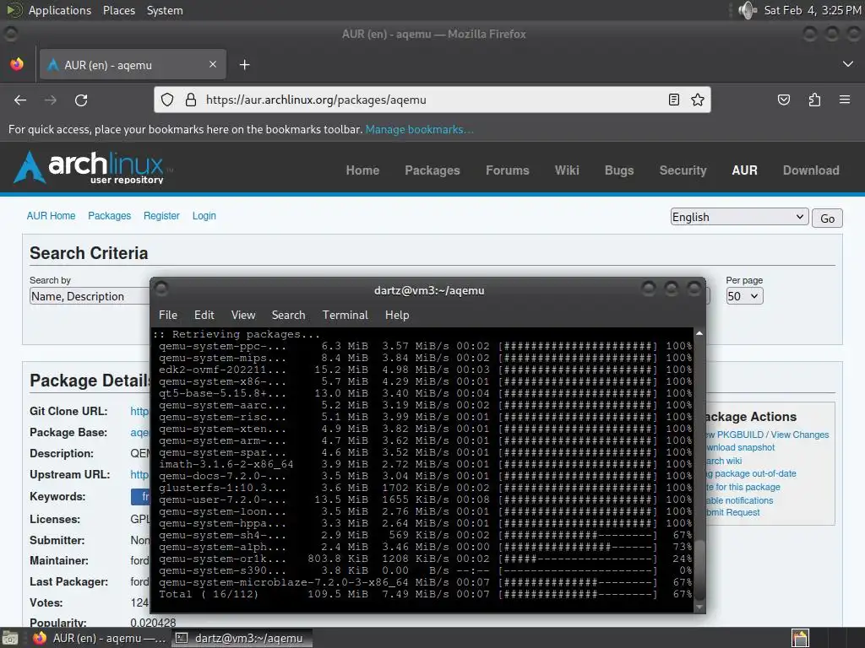Open the list all tabs chevron
Image resolution: width=865 pixels, height=648 pixels.
(x=848, y=64)
